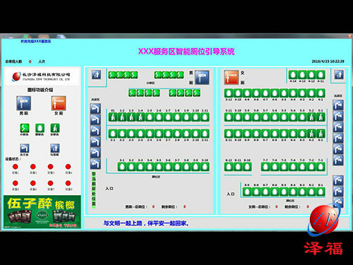Click men's room stall 3-1
Viewport: 353px width, 265px height.
click(122, 167)
